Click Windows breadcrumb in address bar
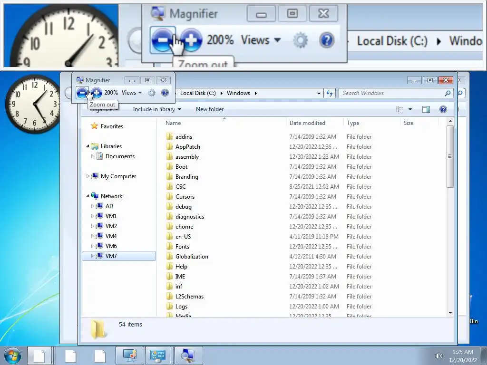The height and width of the screenshot is (365, 487). click(238, 93)
